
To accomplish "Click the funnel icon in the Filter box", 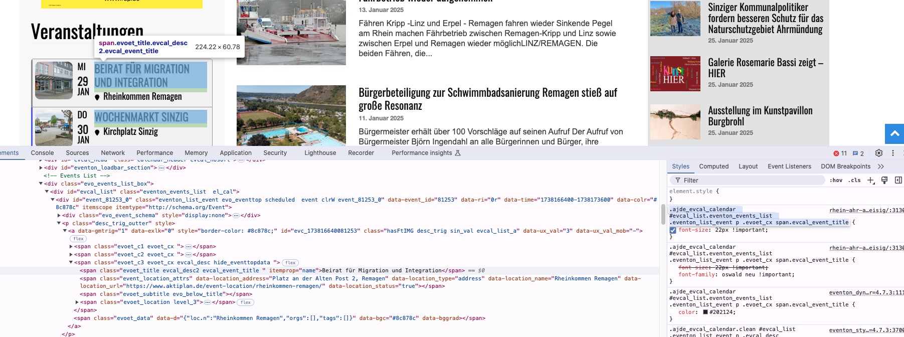I will click(x=678, y=180).
